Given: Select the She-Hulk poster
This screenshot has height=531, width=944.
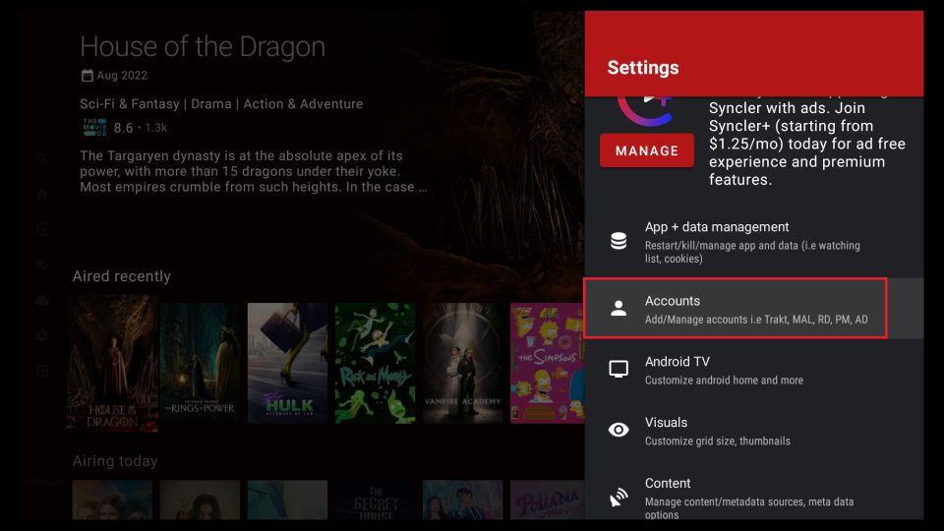Looking at the screenshot, I should [288, 363].
